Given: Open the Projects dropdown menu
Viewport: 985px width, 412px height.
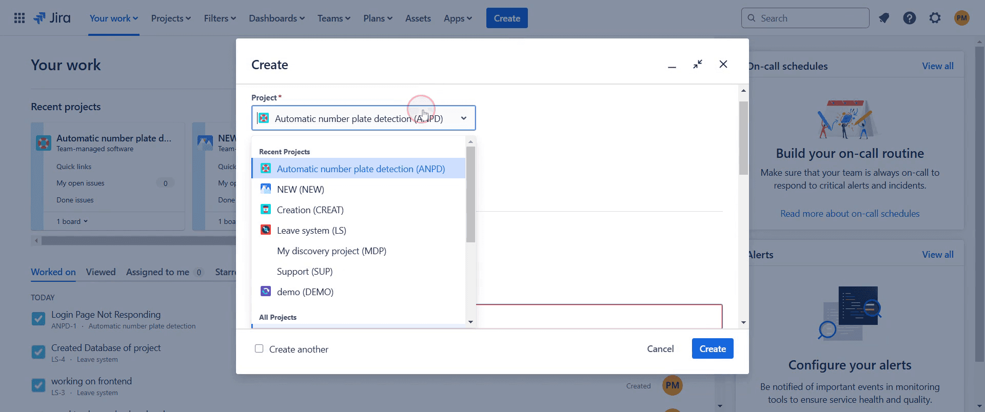Looking at the screenshot, I should tap(171, 18).
